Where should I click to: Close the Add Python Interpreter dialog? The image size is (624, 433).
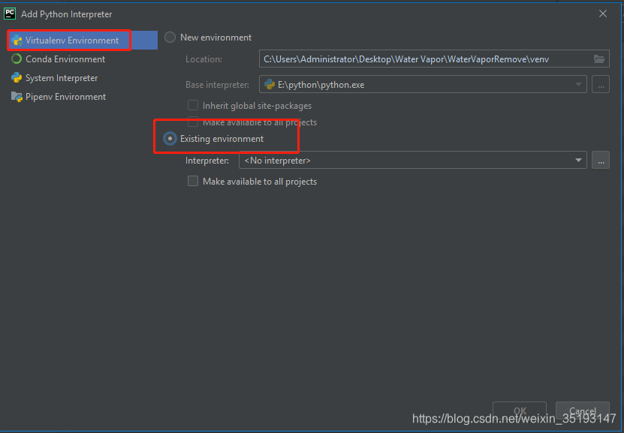click(x=603, y=14)
